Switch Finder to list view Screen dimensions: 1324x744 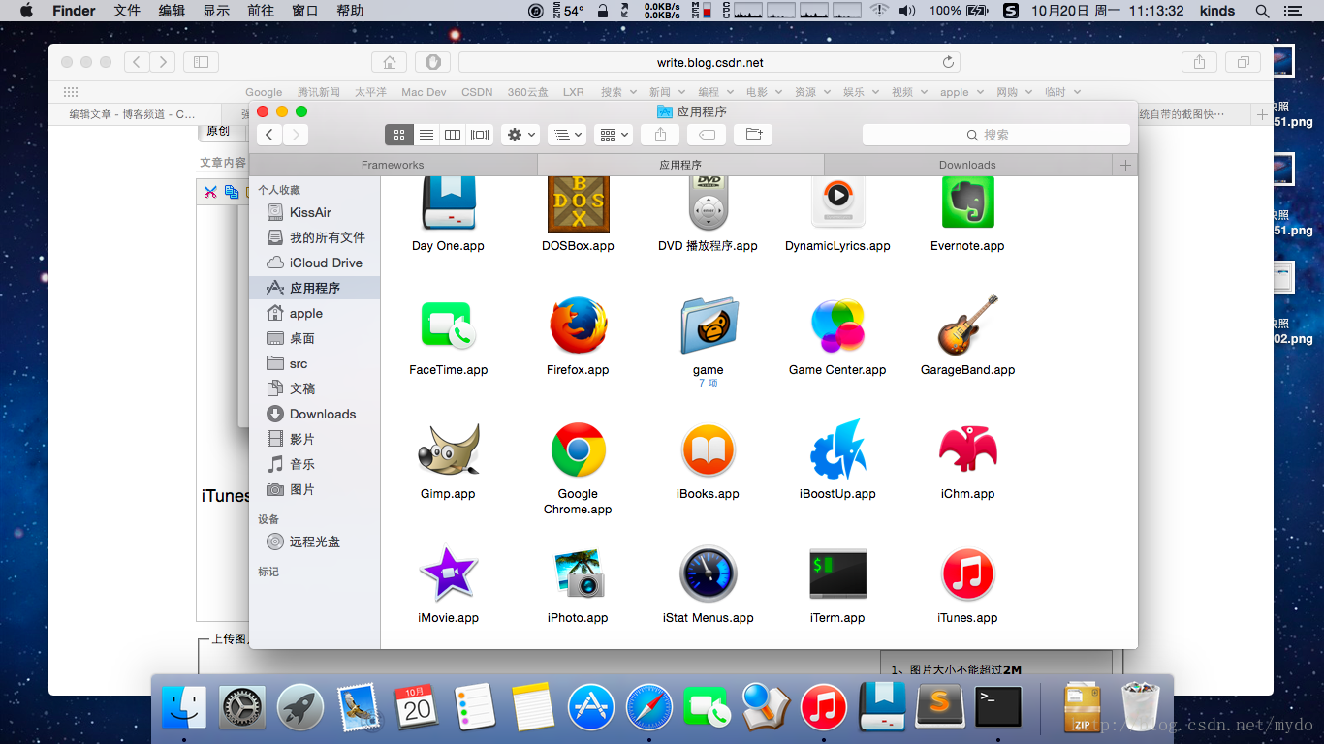click(426, 135)
